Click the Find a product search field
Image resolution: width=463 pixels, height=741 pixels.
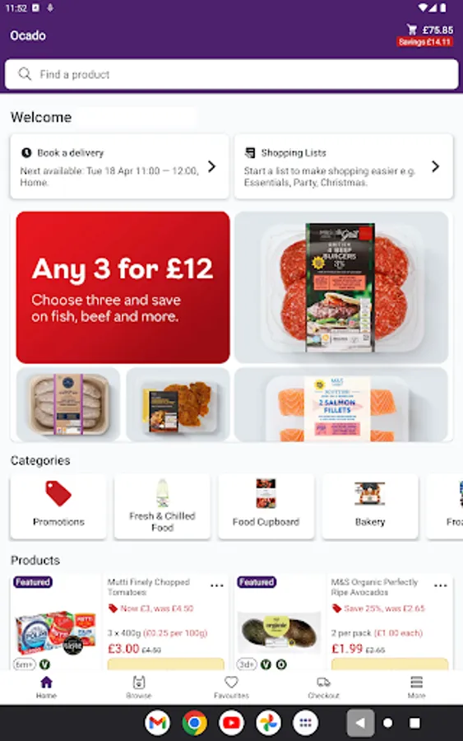click(x=231, y=74)
